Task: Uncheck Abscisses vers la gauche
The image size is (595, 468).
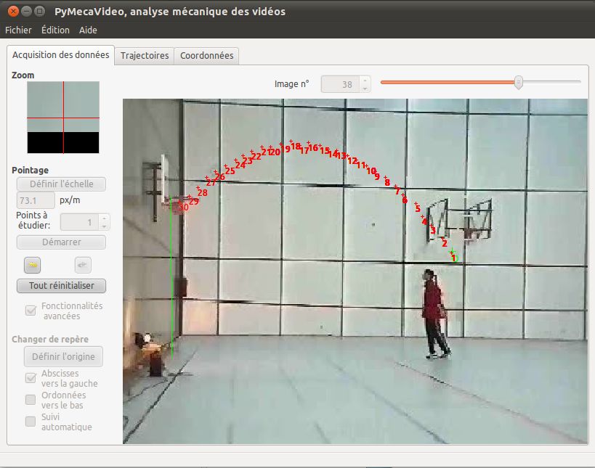Action: pyautogui.click(x=31, y=378)
